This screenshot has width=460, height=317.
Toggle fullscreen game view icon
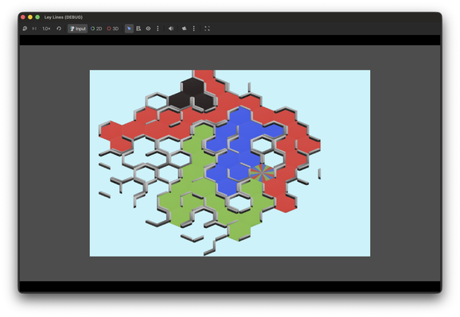pos(207,29)
